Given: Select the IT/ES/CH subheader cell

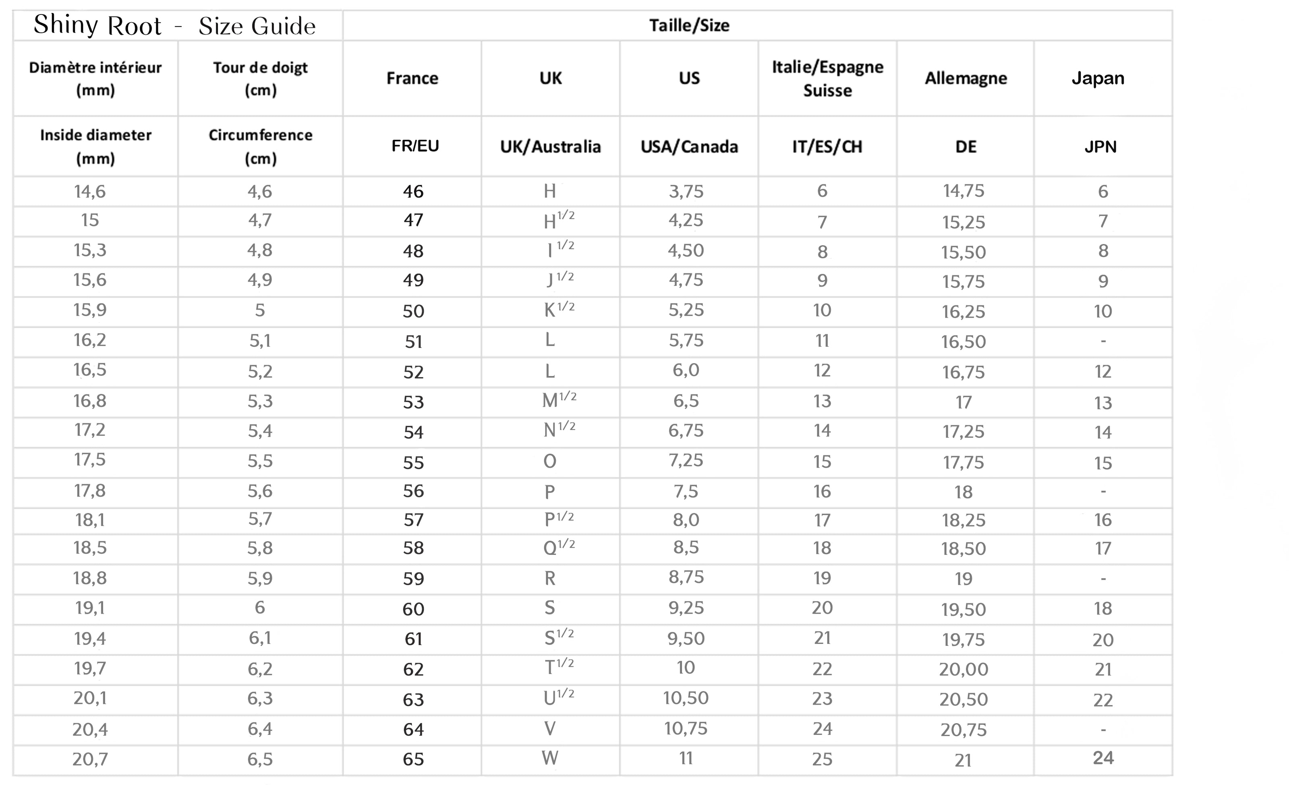Looking at the screenshot, I should coord(827,147).
